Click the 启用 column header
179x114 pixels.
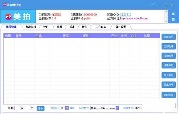(8, 36)
